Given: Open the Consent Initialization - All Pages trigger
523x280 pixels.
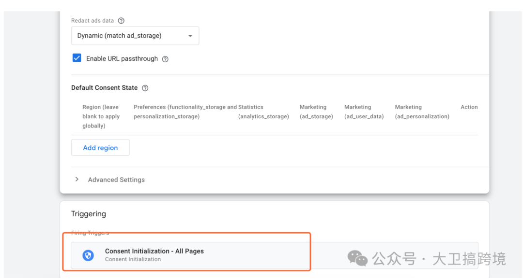Looking at the screenshot, I should click(x=154, y=252).
